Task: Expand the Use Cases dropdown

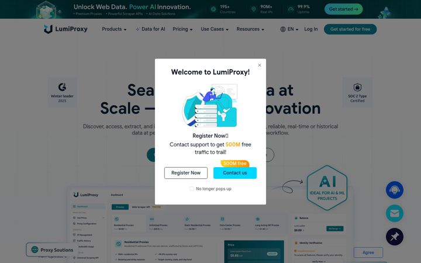Action: coord(215,29)
